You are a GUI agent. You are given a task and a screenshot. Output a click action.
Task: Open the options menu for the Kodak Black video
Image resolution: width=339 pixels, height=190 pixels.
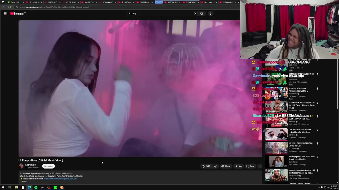[x=318, y=103]
